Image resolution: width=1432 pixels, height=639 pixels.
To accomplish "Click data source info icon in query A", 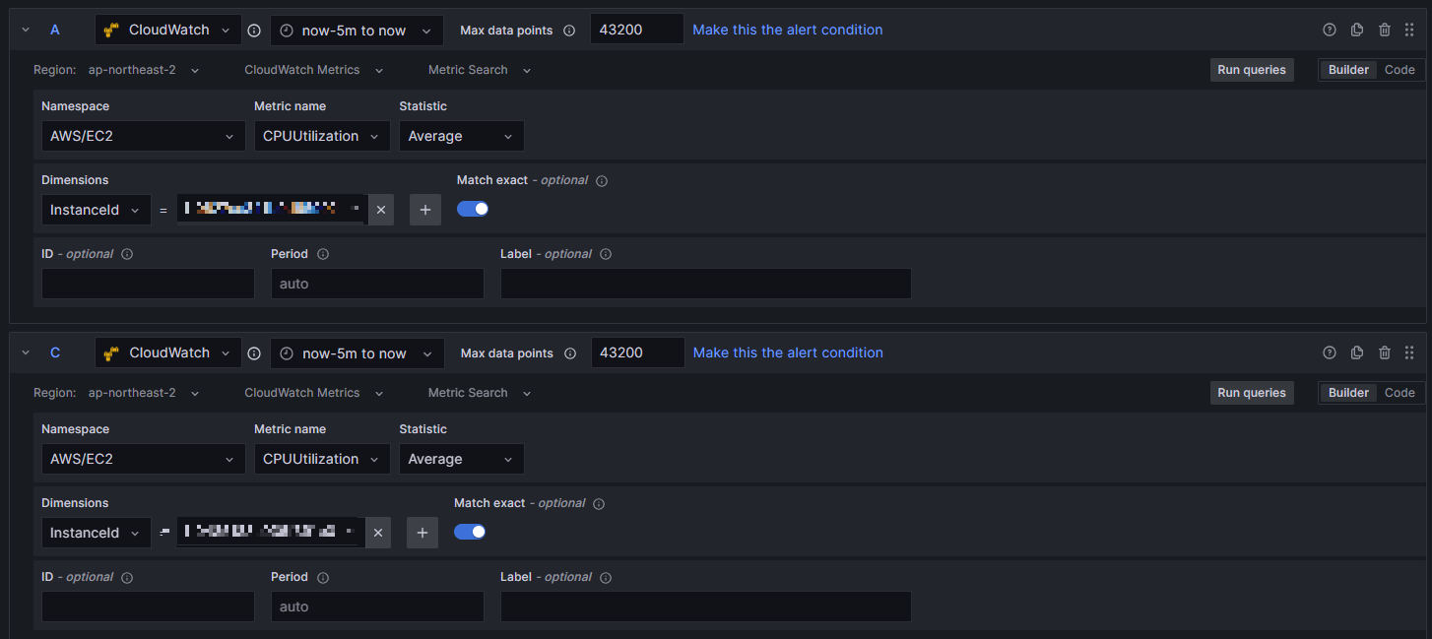I will [x=254, y=31].
